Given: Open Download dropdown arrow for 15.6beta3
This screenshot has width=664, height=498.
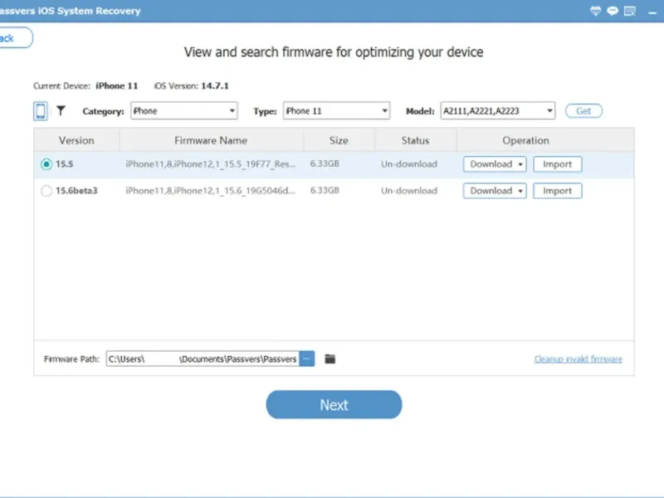Looking at the screenshot, I should (x=520, y=191).
